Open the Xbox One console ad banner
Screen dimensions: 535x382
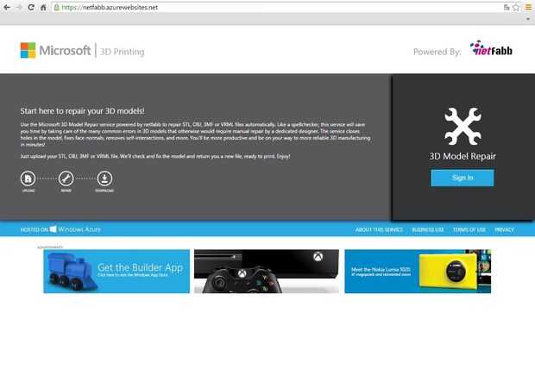tap(267, 271)
